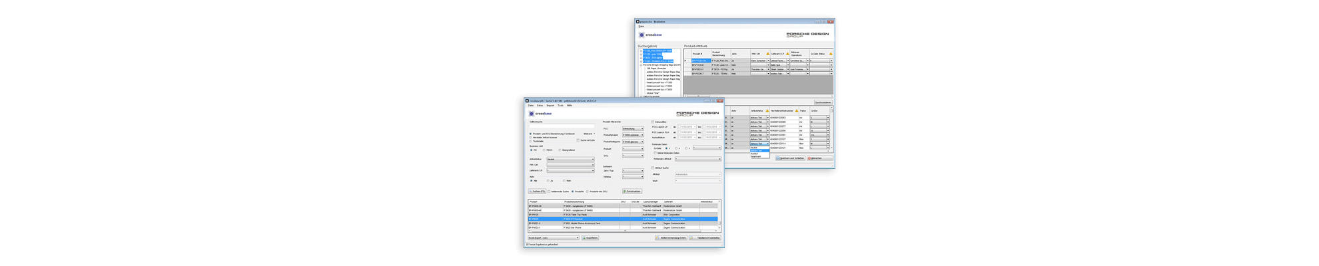Open the Jahr / Typ dropdown

point(633,171)
